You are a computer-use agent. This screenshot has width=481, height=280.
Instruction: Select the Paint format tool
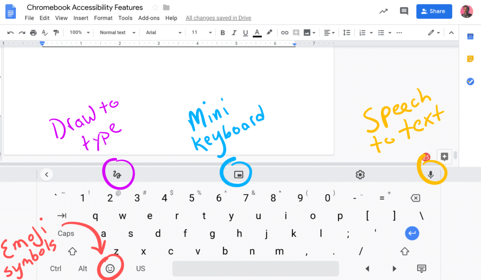point(57,32)
